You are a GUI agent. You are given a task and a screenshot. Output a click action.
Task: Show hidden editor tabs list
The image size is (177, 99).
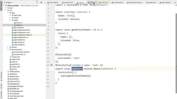click(175, 2)
